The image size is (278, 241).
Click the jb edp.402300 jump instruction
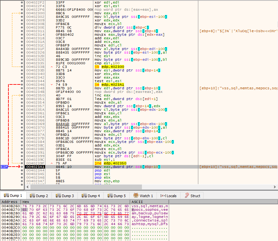[x=109, y=67]
